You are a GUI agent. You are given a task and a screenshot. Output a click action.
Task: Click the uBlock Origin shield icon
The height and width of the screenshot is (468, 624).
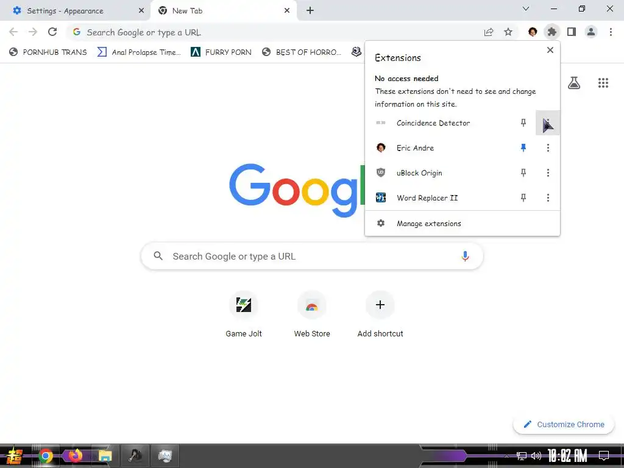381,172
